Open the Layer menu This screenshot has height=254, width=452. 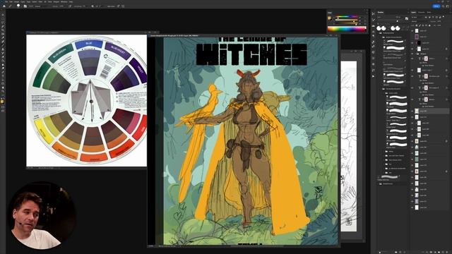tap(23, 1)
